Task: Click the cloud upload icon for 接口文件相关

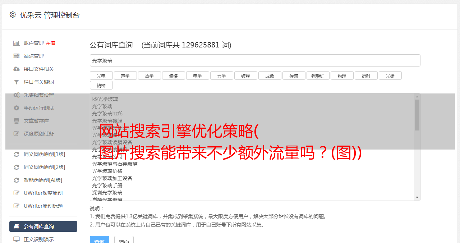Action: point(17,69)
